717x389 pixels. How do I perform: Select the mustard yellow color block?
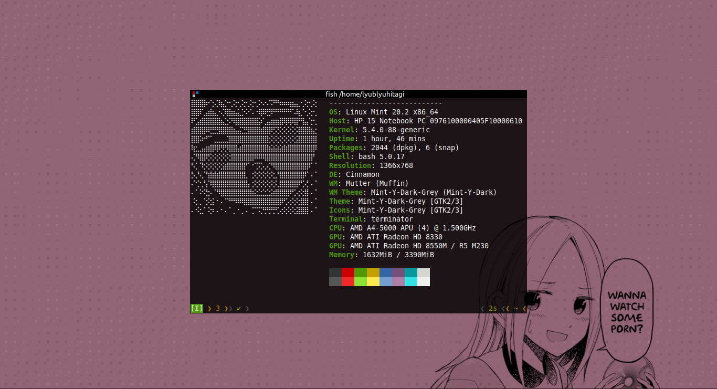point(373,272)
